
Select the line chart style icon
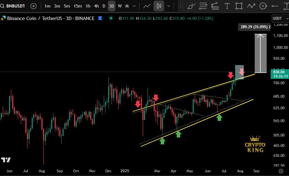tap(147, 6)
